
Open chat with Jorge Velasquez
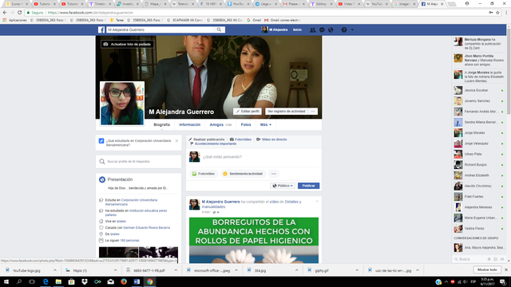pyautogui.click(x=479, y=143)
